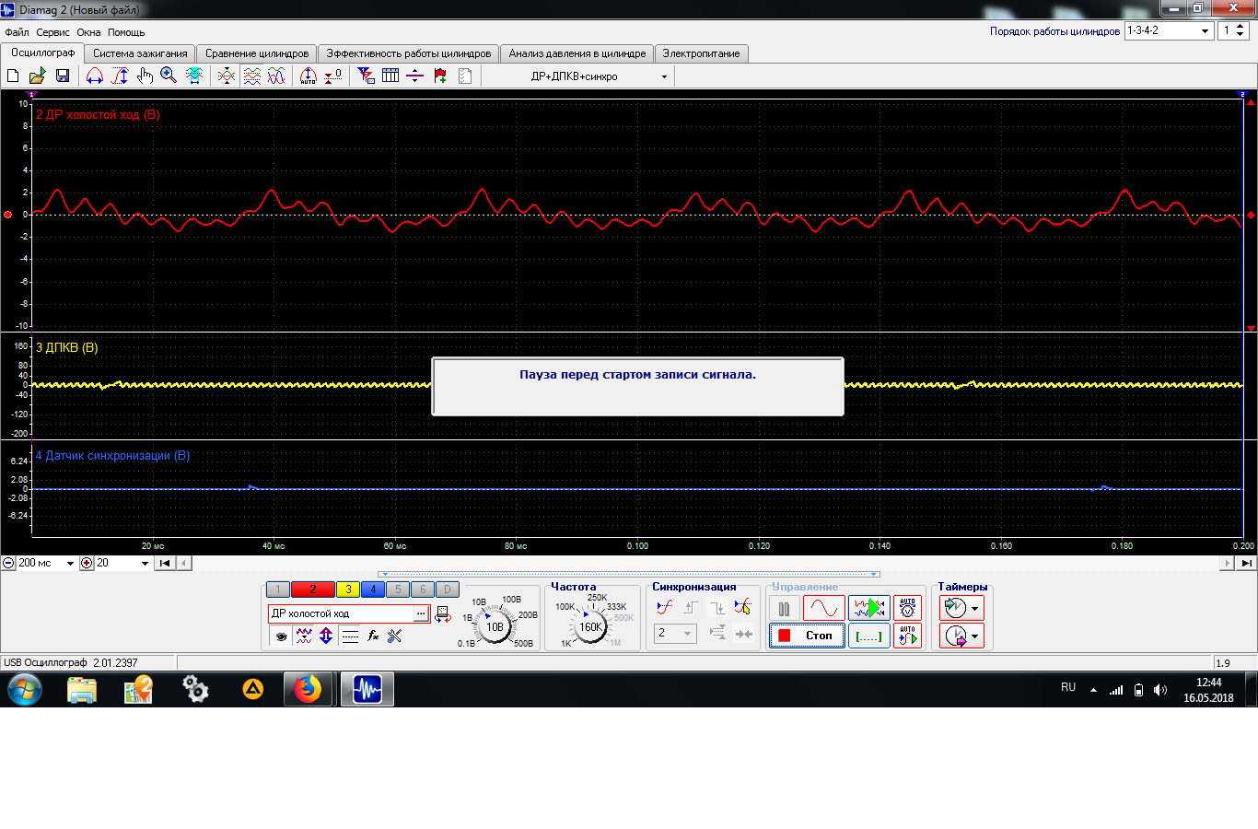
Task: Add a flag marker with the red flag icon
Action: click(440, 76)
